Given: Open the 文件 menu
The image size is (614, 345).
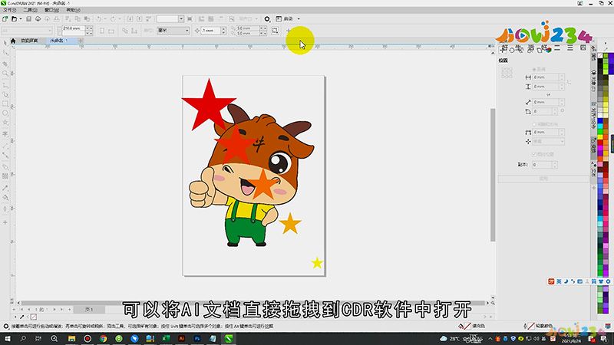Looking at the screenshot, I should tap(9, 10).
